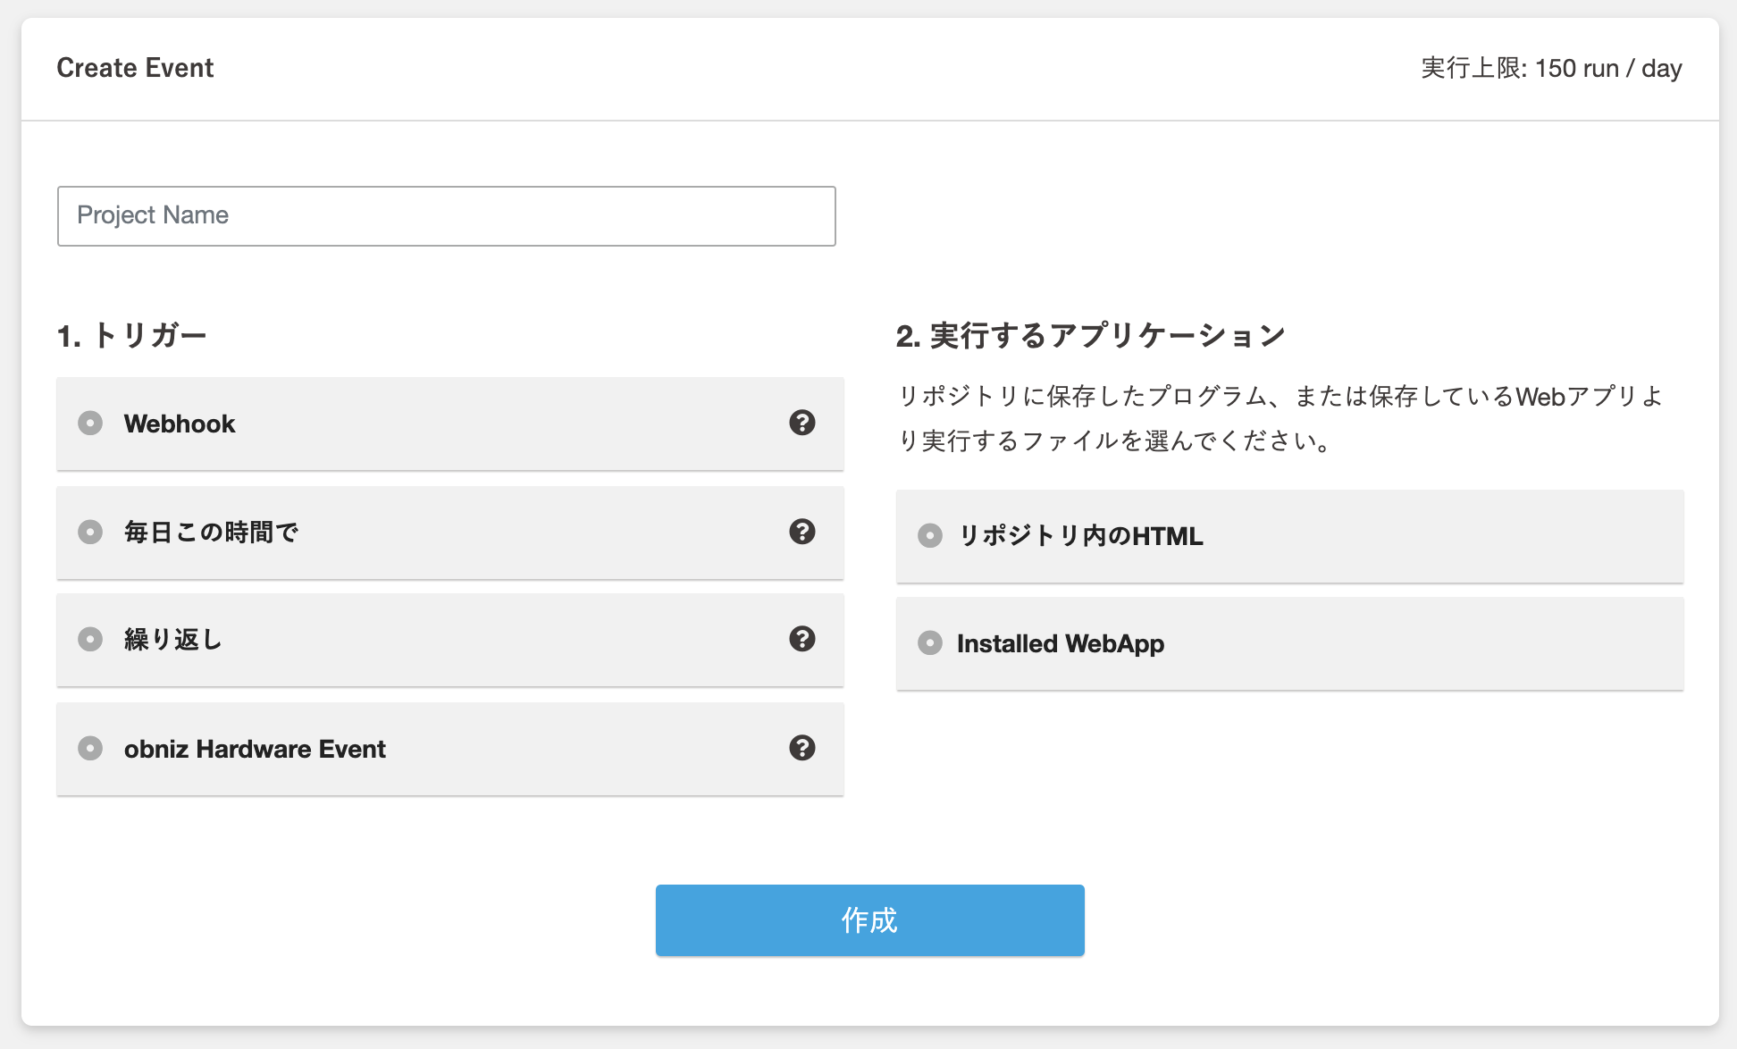Viewport: 1737px width, 1049px height.
Task: Choose the 毎日この時間で radio circle
Action: (90, 532)
